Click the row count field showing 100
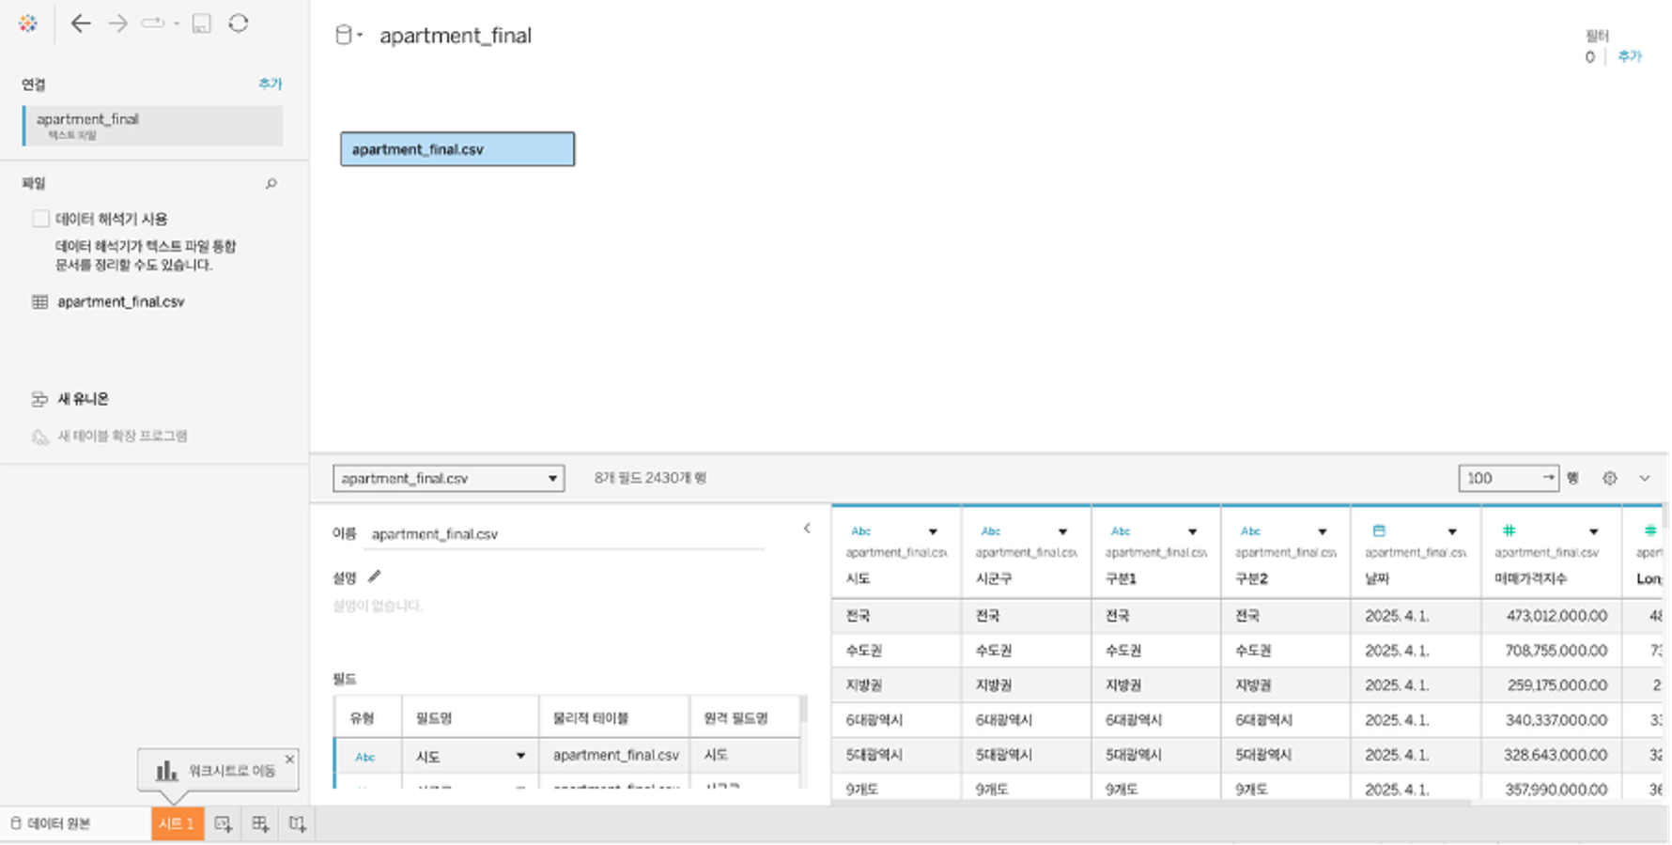The width and height of the screenshot is (1672, 845). [1509, 478]
